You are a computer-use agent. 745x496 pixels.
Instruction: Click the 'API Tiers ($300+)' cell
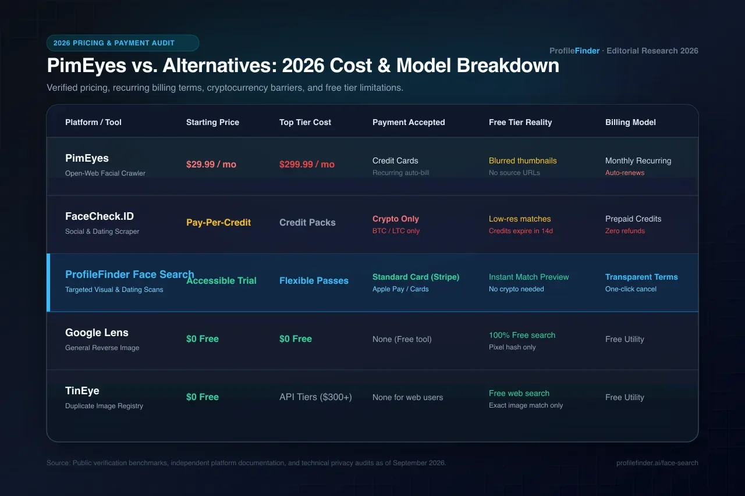point(315,397)
